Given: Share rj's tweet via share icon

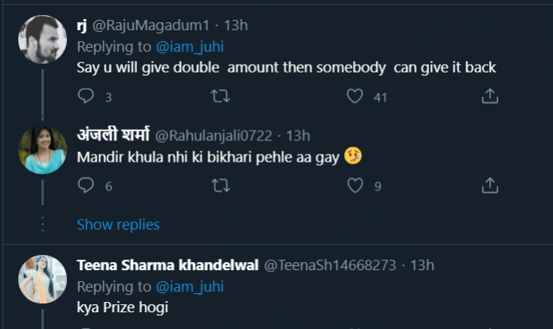Looking at the screenshot, I should click(490, 96).
